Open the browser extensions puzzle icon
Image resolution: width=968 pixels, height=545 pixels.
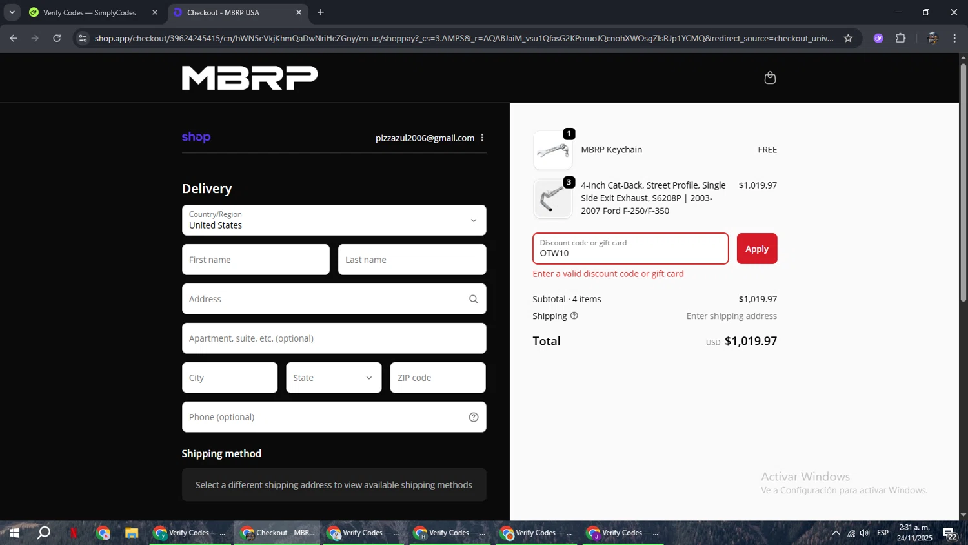tap(901, 38)
